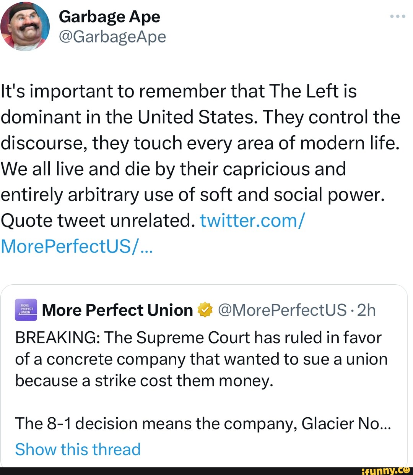Open the tweet's ellipsis options menu

397,16
